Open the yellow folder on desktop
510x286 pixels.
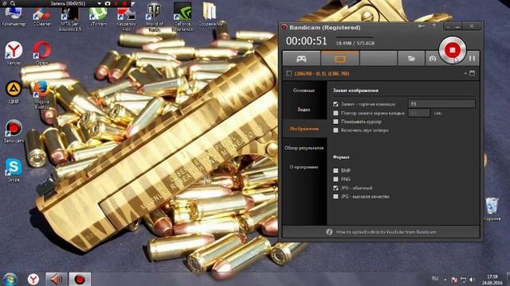click(210, 14)
